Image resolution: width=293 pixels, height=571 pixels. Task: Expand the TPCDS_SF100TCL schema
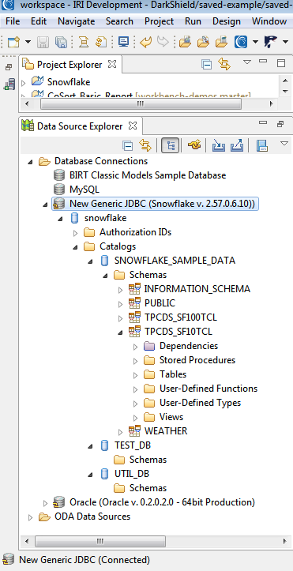[121, 318]
